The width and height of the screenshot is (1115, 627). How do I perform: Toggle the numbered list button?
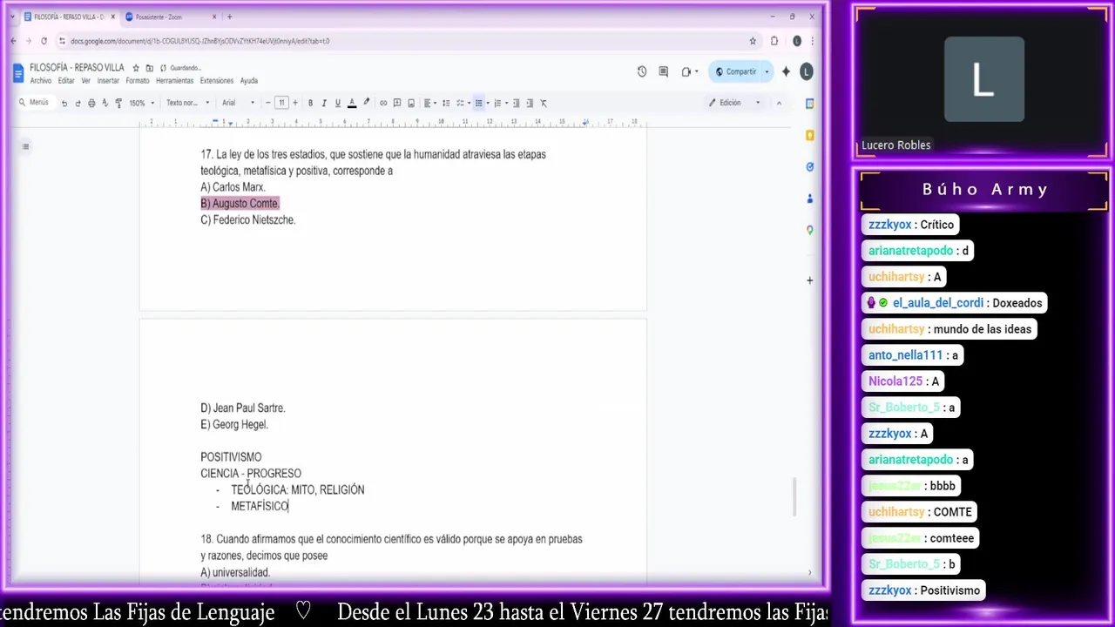pos(497,103)
